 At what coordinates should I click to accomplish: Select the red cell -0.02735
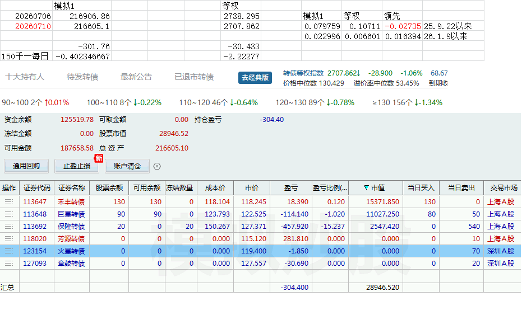point(402,26)
